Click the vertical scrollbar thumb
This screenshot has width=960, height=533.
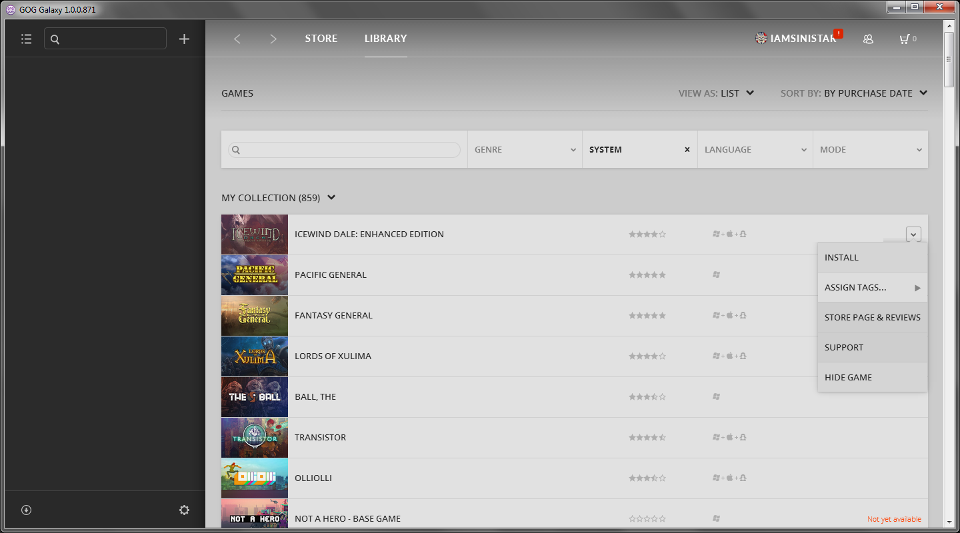point(949,59)
